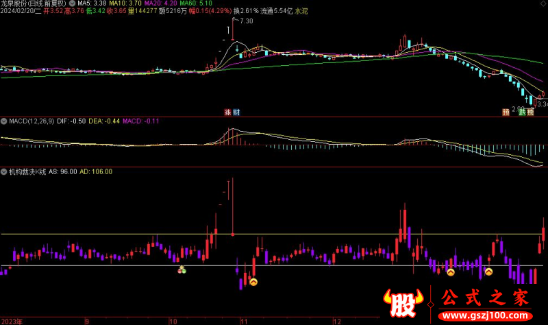Image resolution: width=548 pixels, height=325 pixels.
Task: Click the 流通5.54亿 float value
Action: point(277,11)
